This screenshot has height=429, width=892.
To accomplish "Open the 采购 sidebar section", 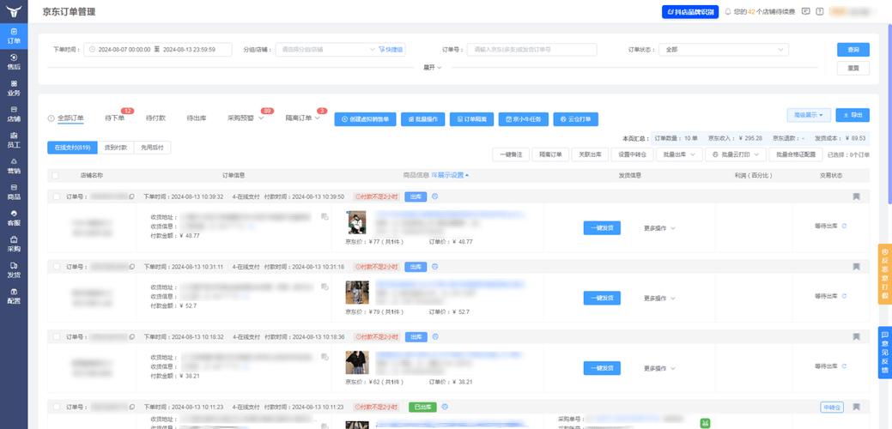I will pos(14,244).
